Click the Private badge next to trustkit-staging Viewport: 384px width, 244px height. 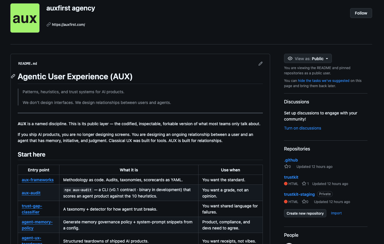coord(325,194)
